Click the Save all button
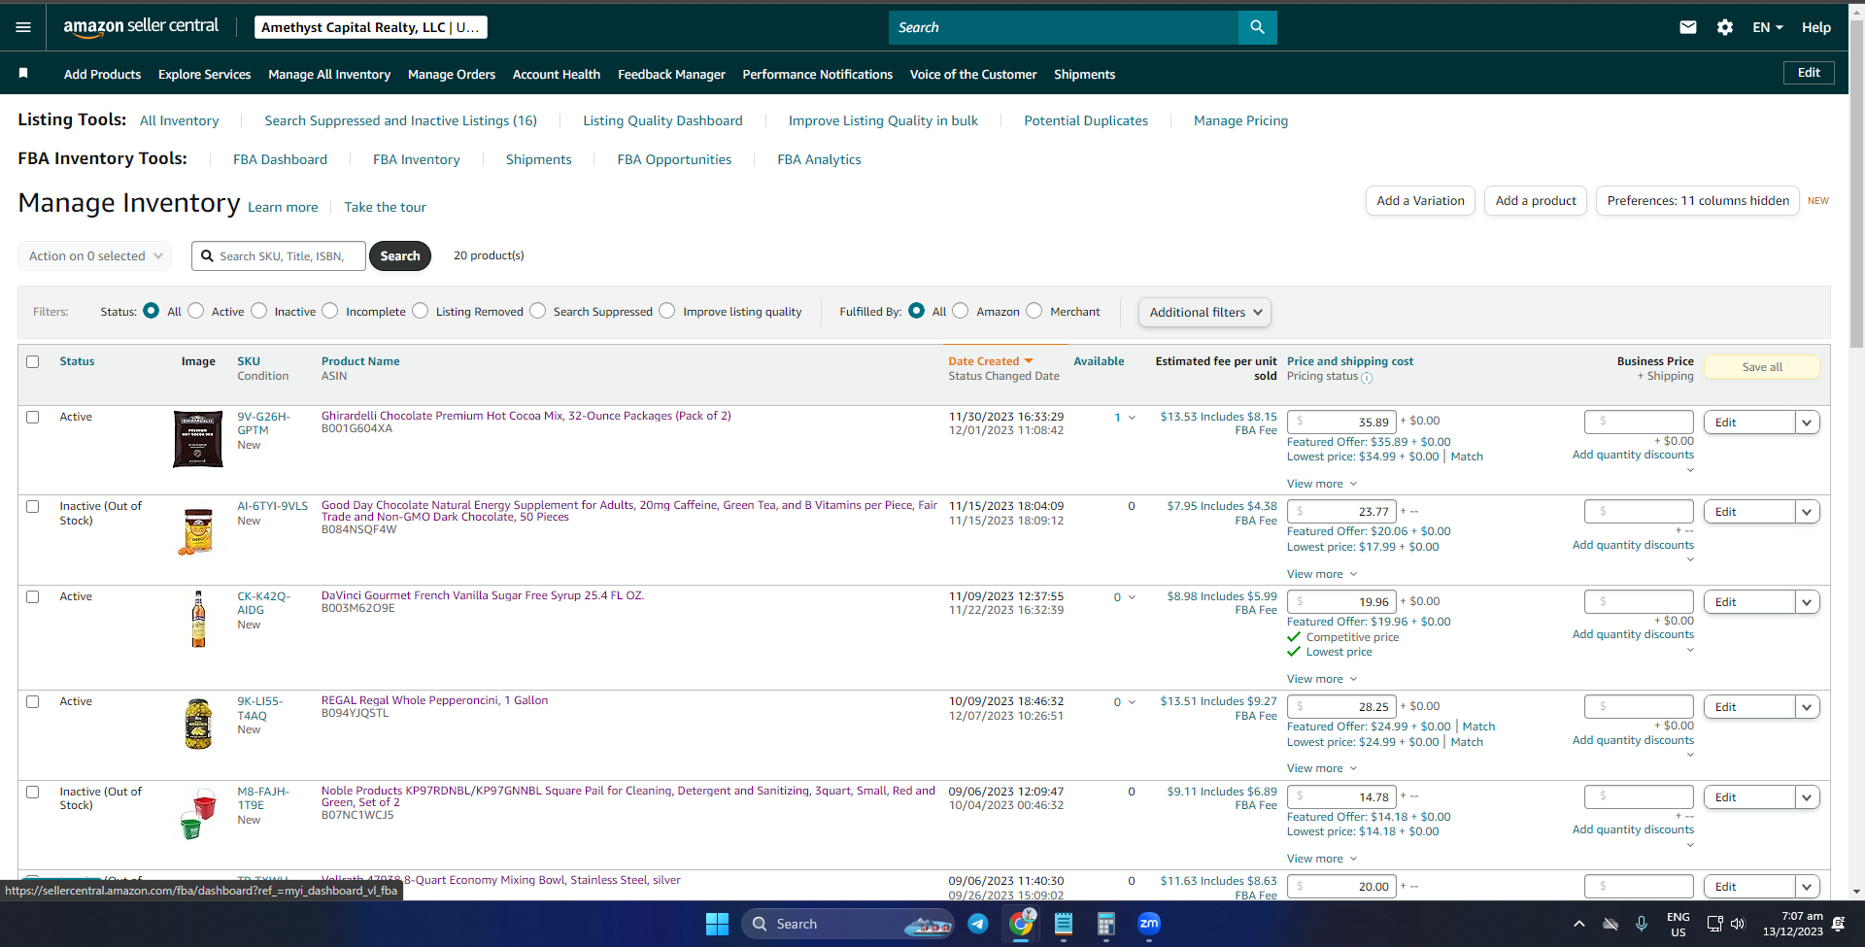1865x947 pixels. (x=1762, y=367)
